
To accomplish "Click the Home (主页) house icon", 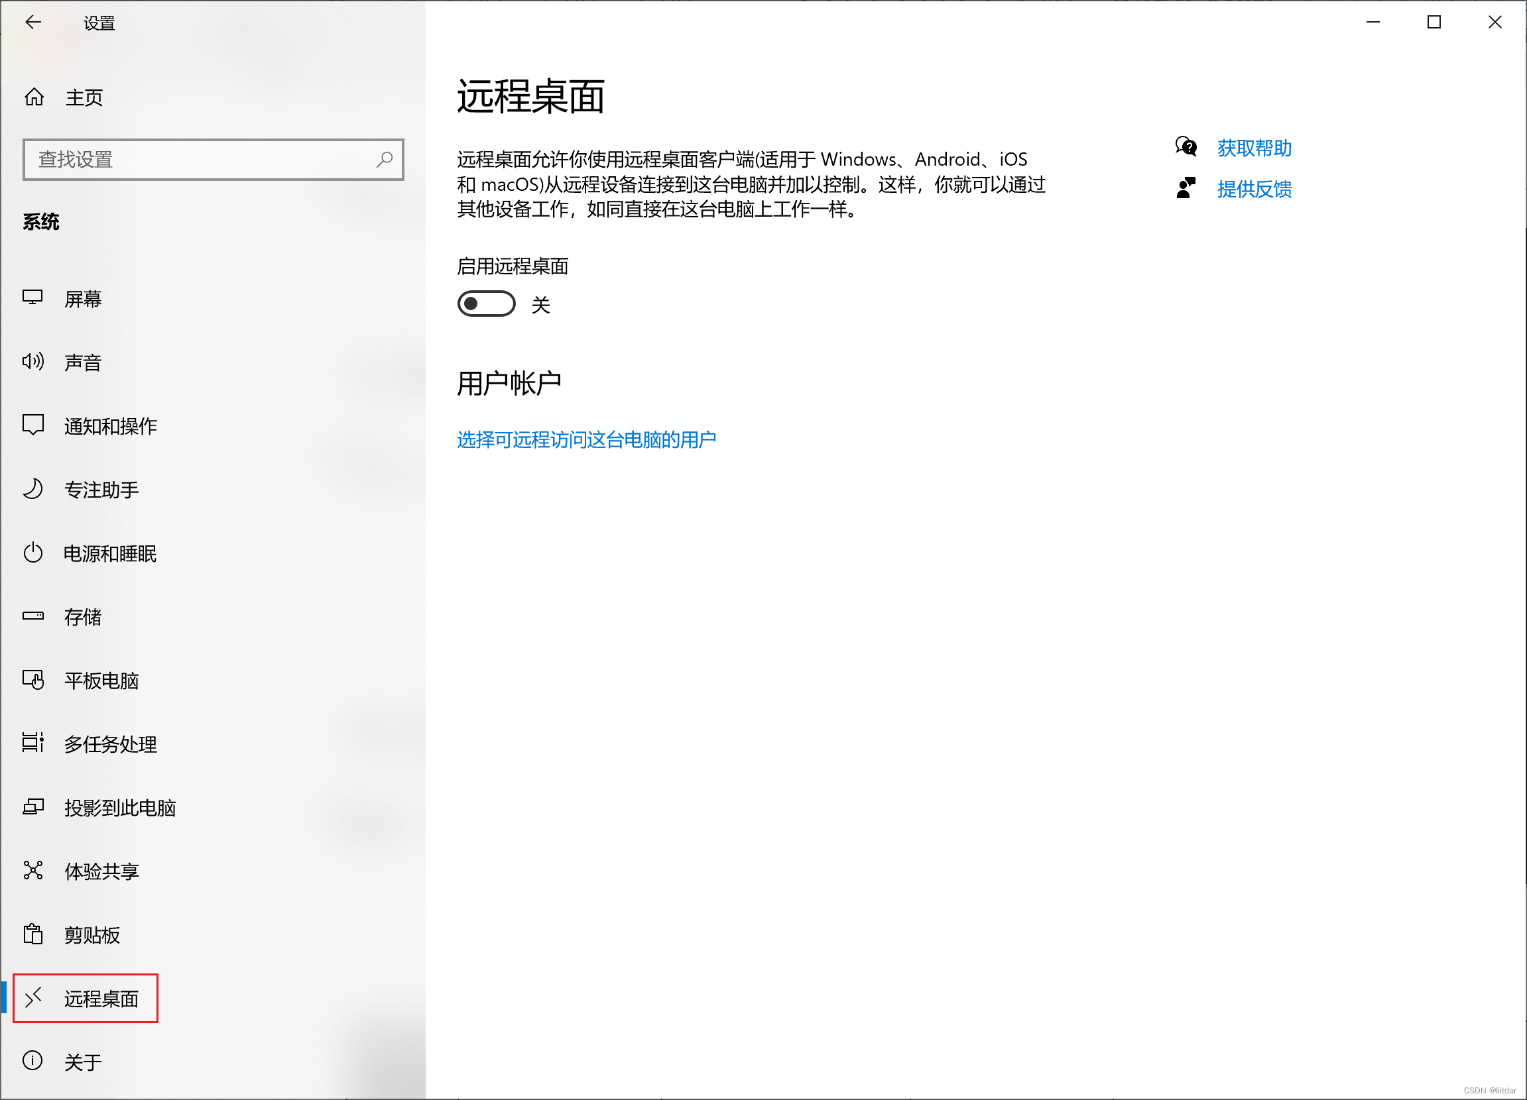I will click(34, 97).
